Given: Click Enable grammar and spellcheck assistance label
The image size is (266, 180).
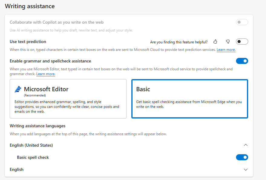Looking at the screenshot, I should (50, 61).
